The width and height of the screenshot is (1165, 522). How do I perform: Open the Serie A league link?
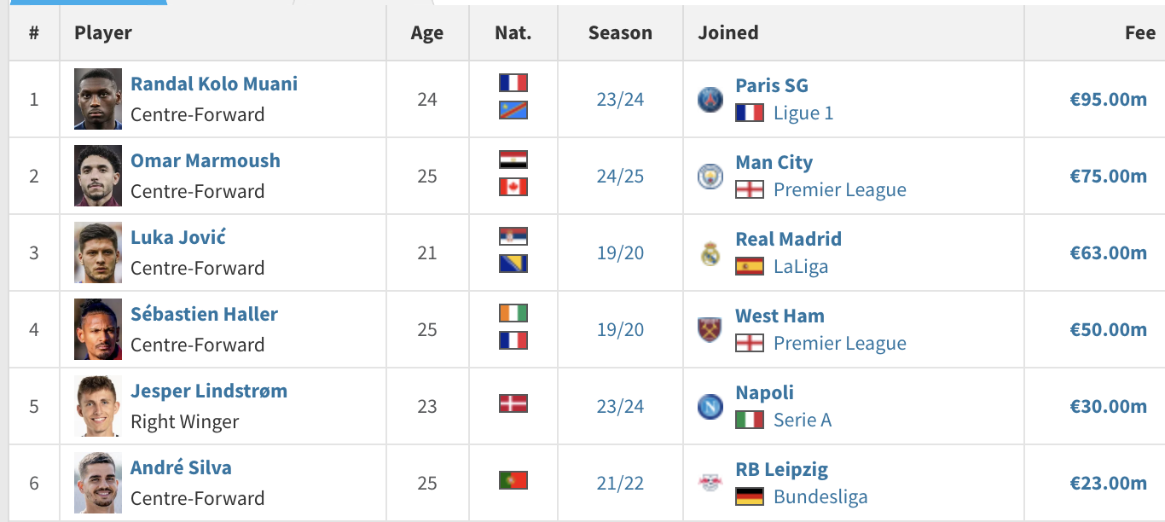coord(803,420)
